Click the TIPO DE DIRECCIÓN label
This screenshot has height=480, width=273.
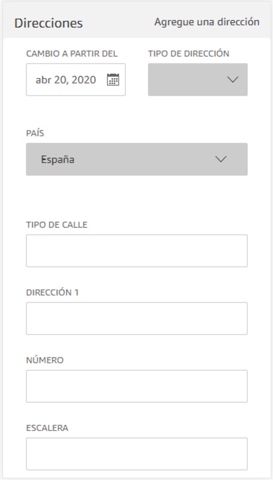pyautogui.click(x=189, y=53)
